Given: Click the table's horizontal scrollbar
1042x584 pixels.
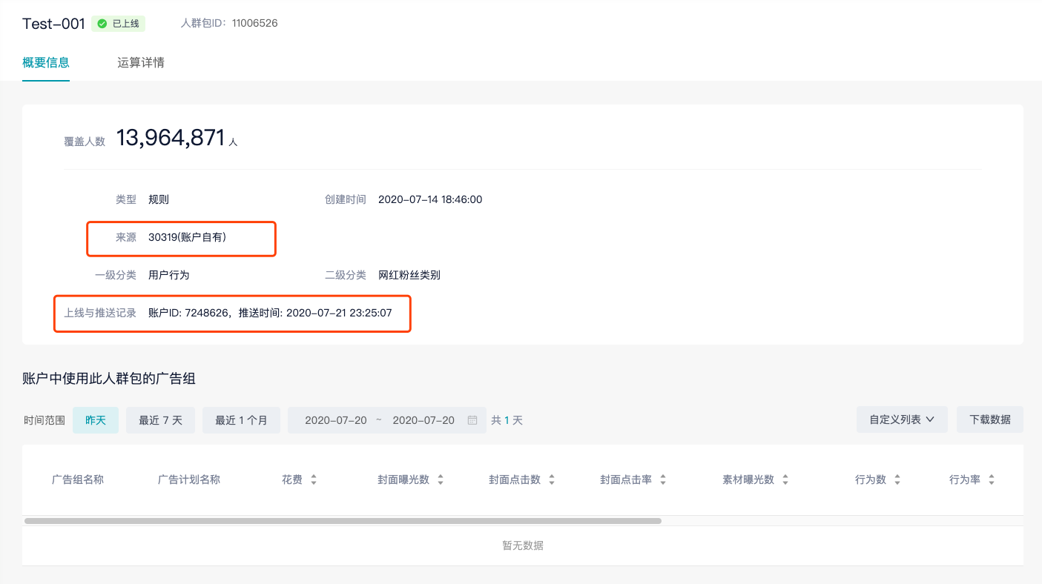Looking at the screenshot, I should [x=343, y=521].
